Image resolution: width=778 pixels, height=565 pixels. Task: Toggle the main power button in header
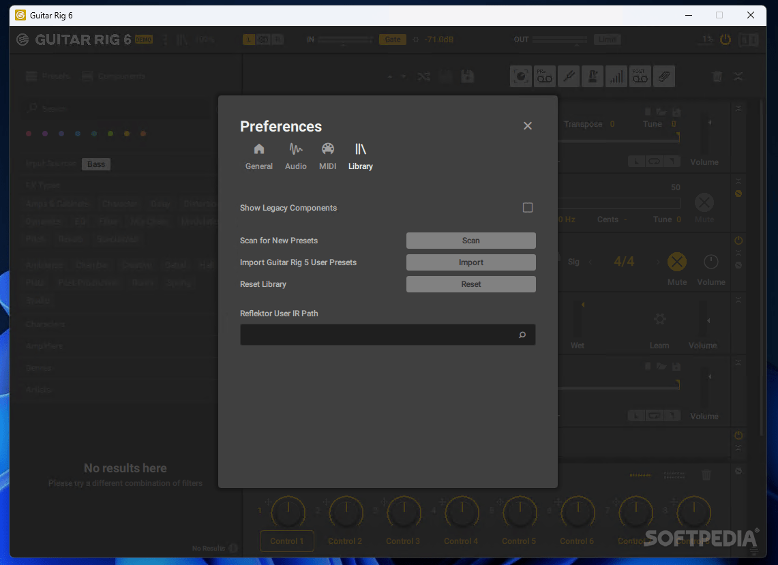[725, 40]
